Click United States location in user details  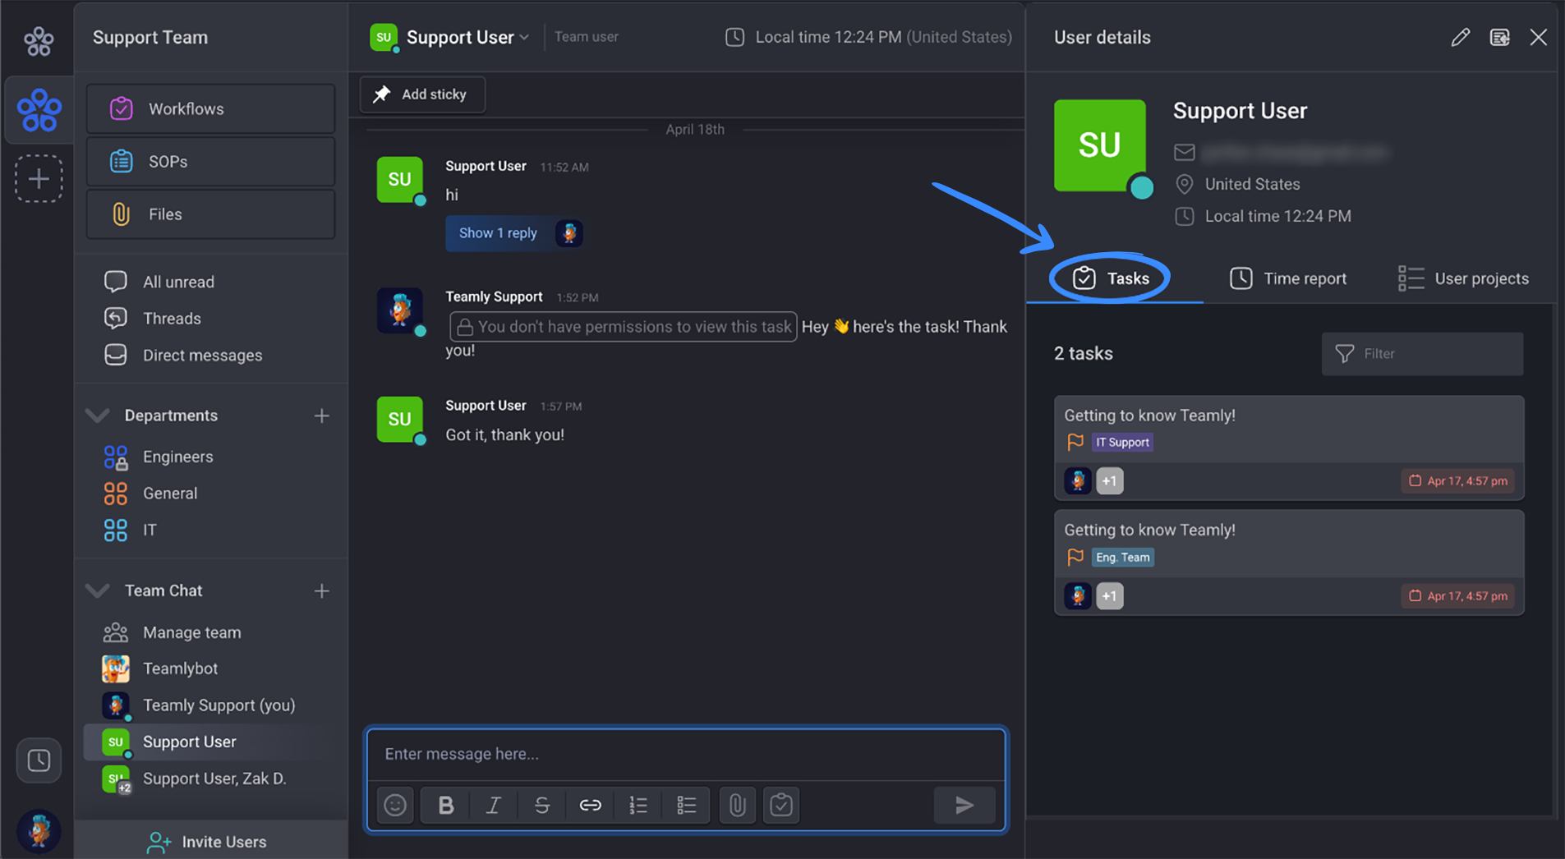pos(1252,184)
